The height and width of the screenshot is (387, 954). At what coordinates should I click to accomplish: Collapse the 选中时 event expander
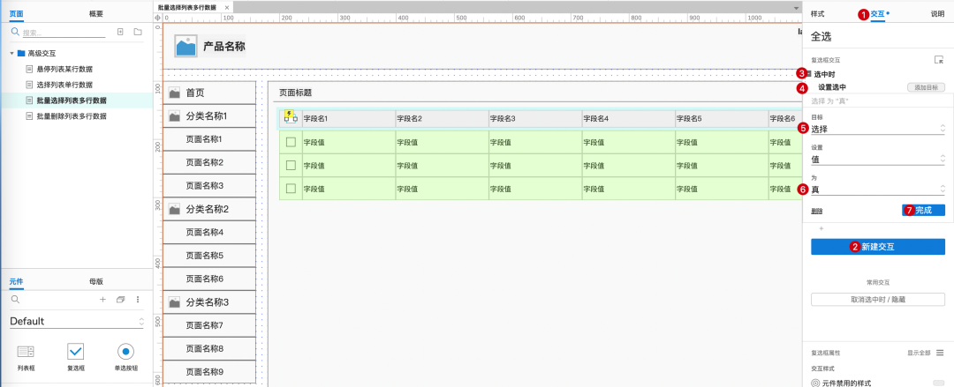809,74
